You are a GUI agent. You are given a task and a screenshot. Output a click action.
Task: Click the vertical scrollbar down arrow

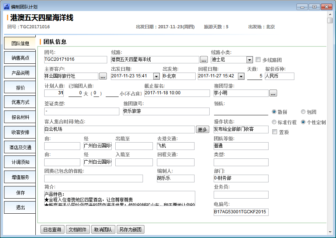tap(330, 232)
